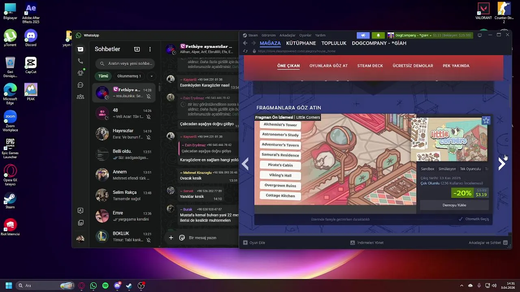520x292 pixels.
Task: Select STEAM DECK store tab
Action: point(370,66)
